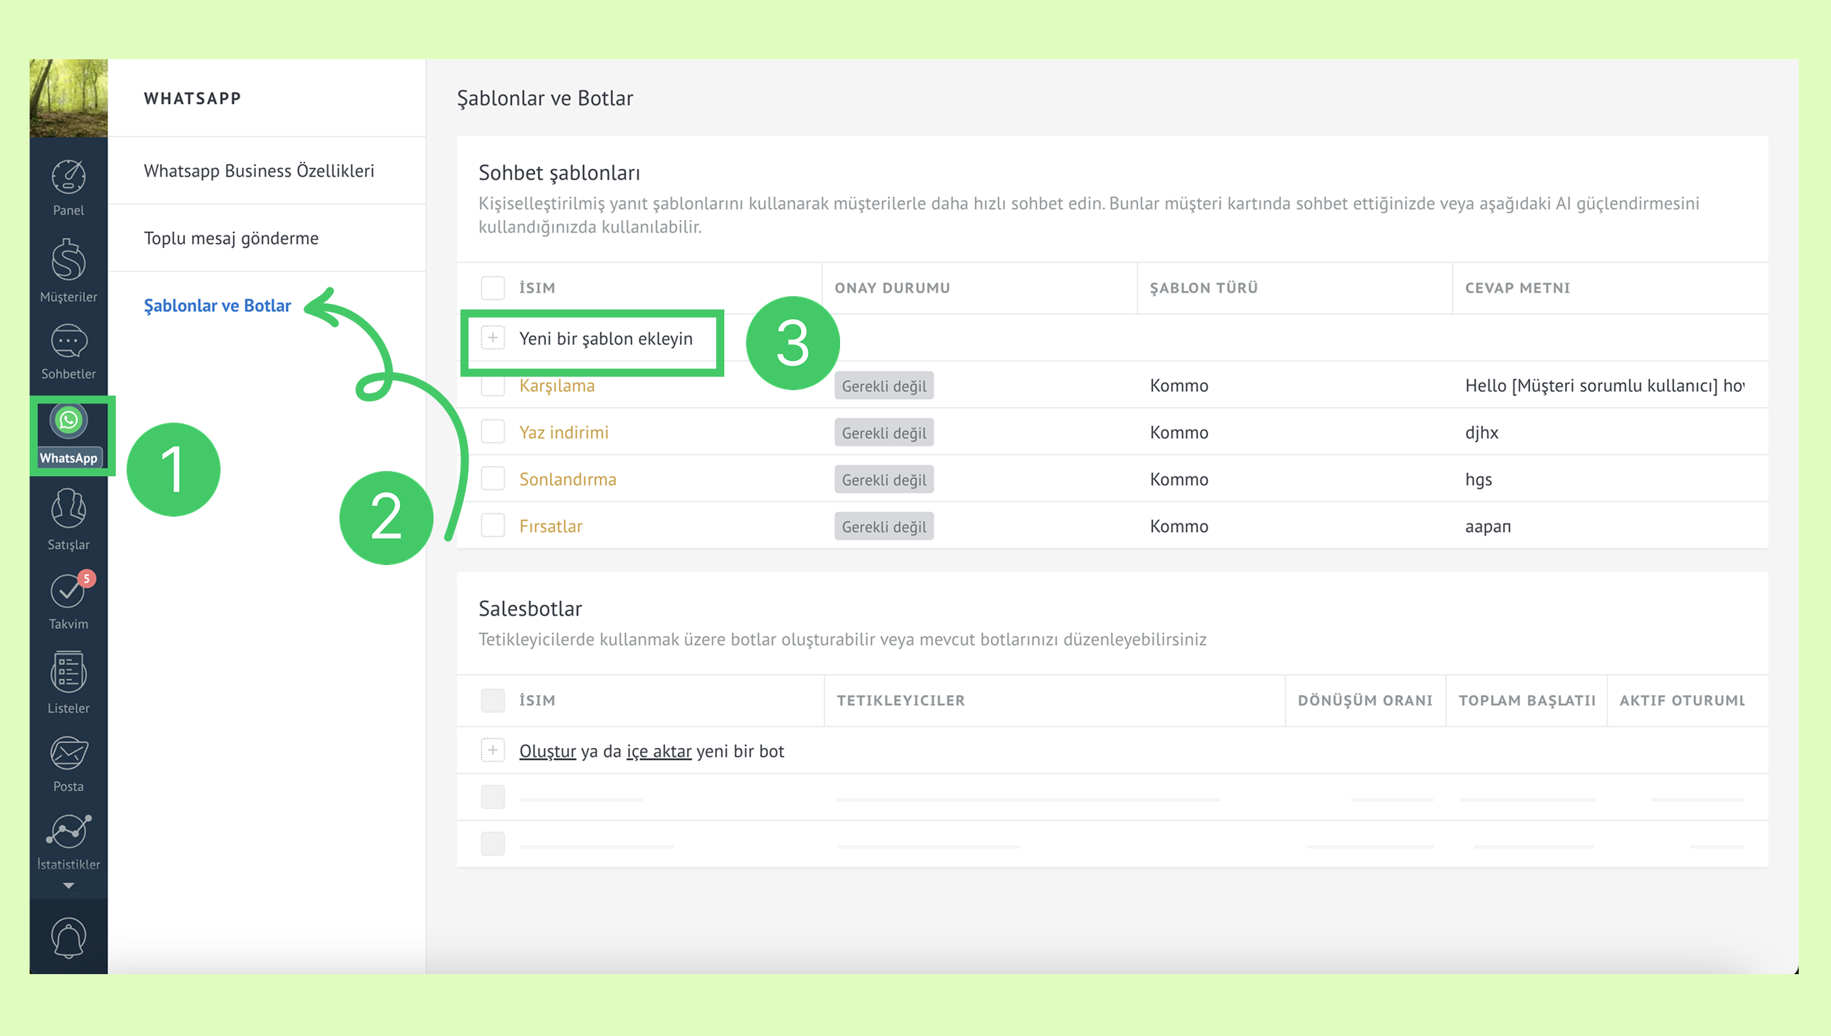
Task: Click the 'hgs' reply text
Action: point(1479,480)
